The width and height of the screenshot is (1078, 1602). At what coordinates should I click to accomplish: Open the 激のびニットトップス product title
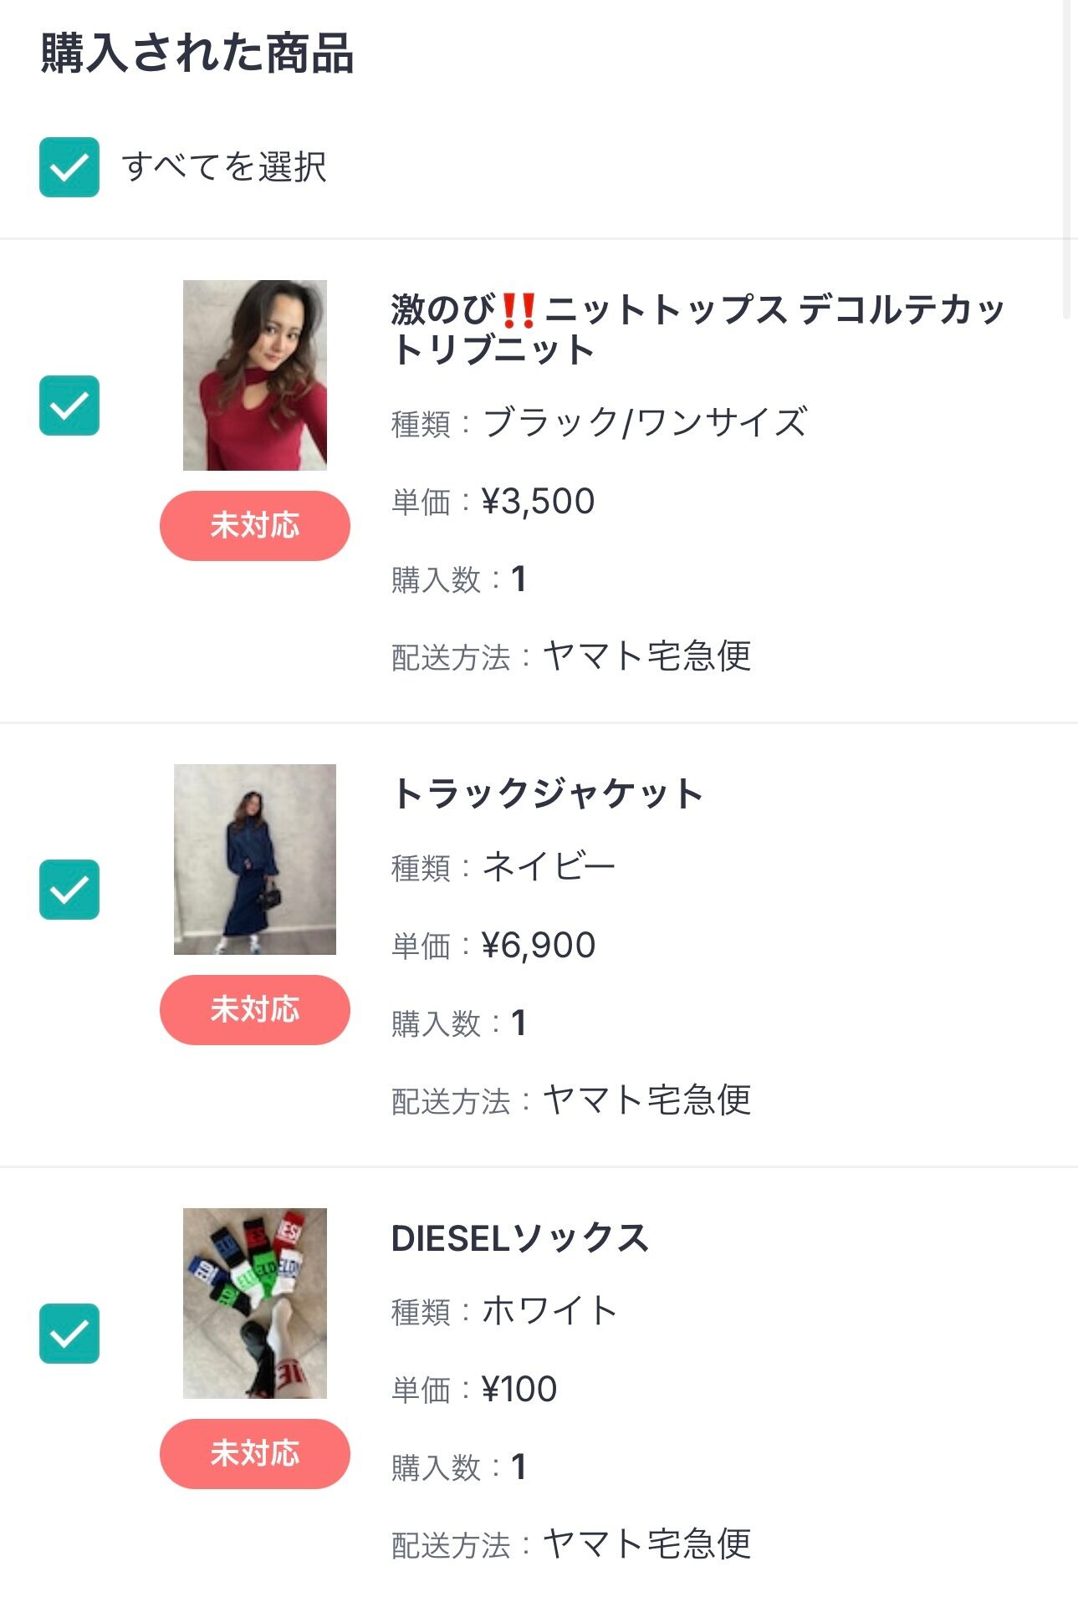697,329
